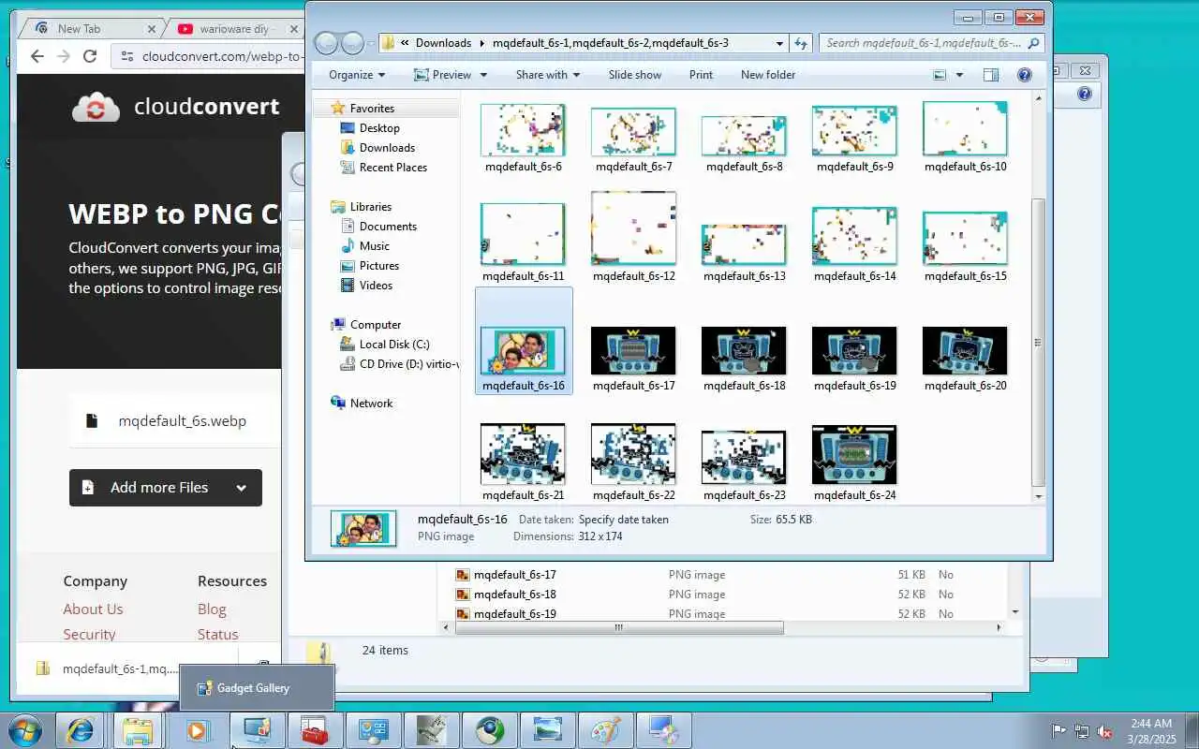Image resolution: width=1199 pixels, height=749 pixels.
Task: Launch Windows Media Player from taskbar
Action: coord(198,730)
